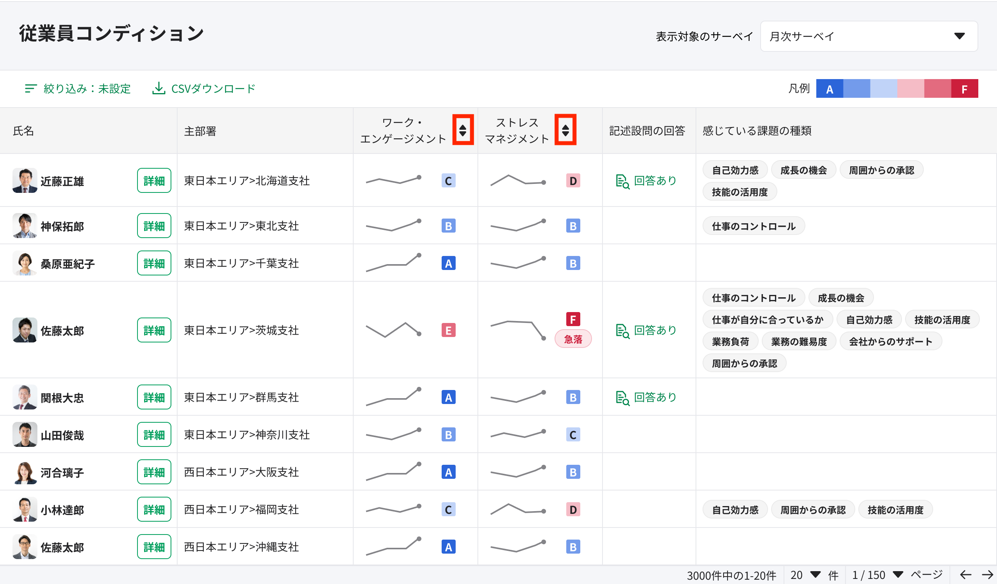
Task: Click the legend A blue swatch
Action: coord(830,88)
